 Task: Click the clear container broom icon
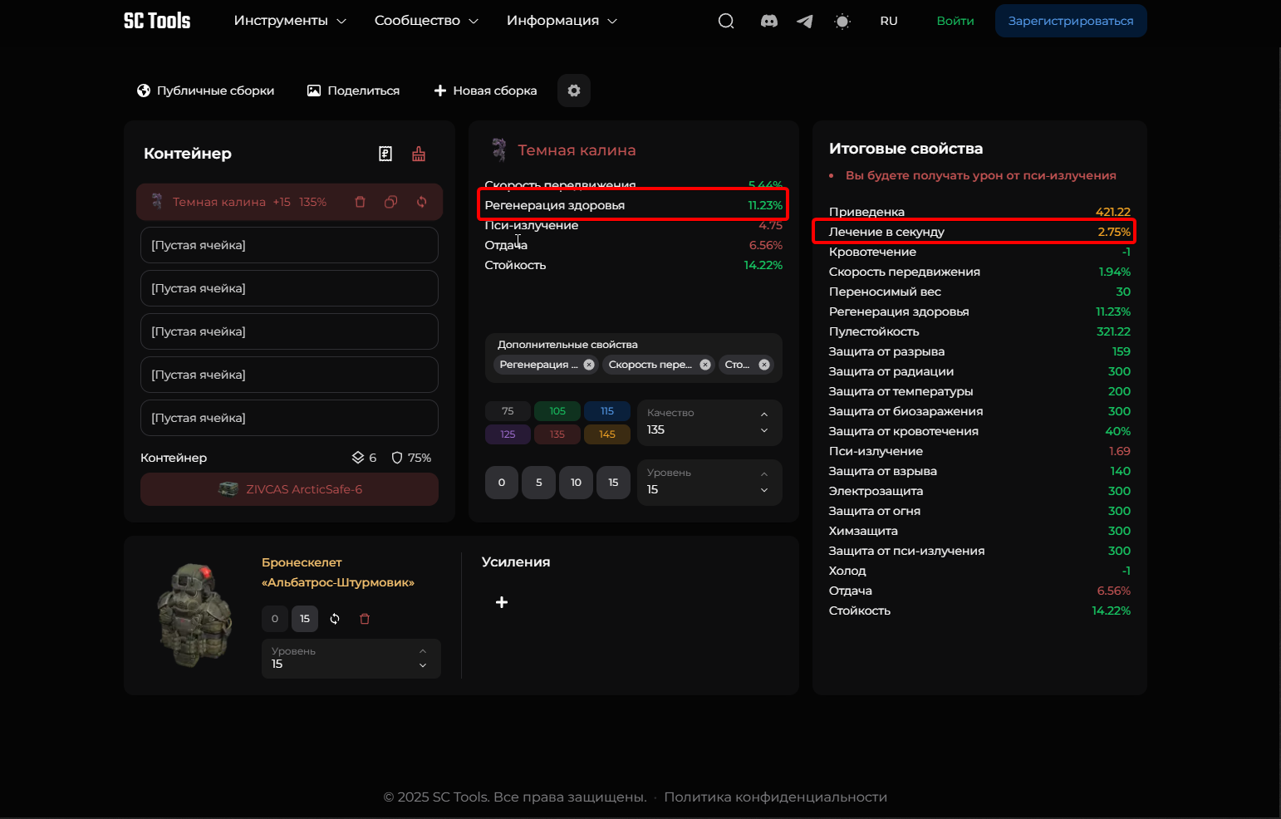(419, 154)
